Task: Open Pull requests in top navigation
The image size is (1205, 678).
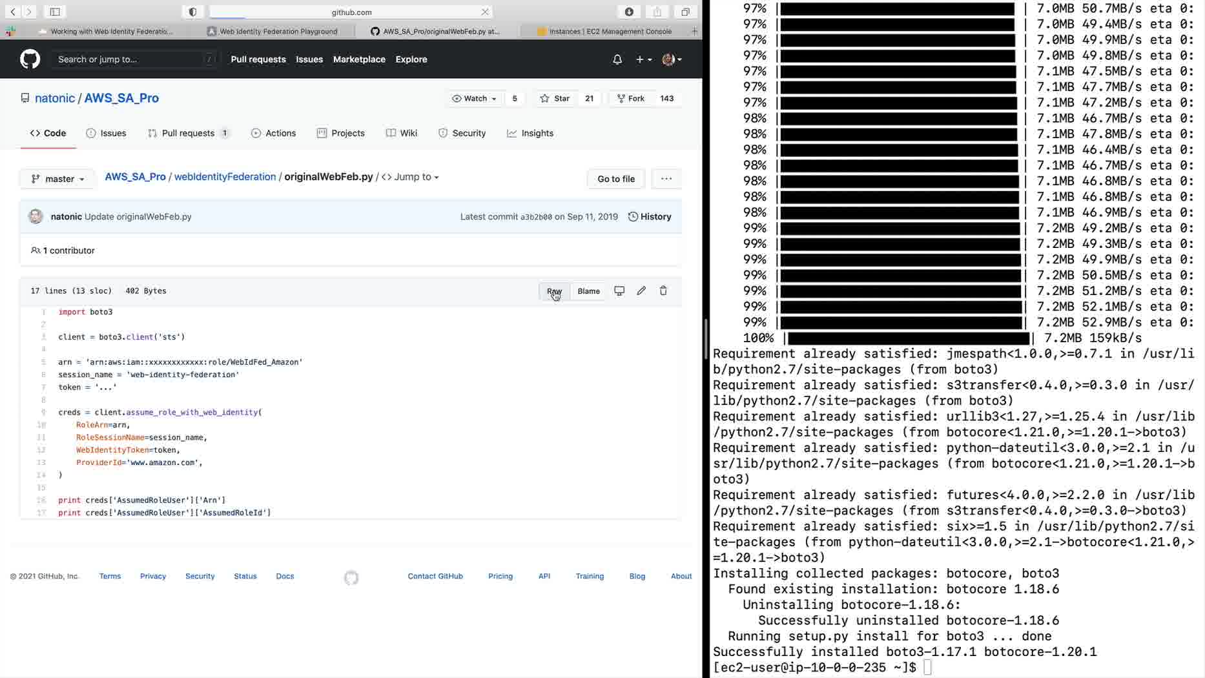Action: (x=258, y=59)
